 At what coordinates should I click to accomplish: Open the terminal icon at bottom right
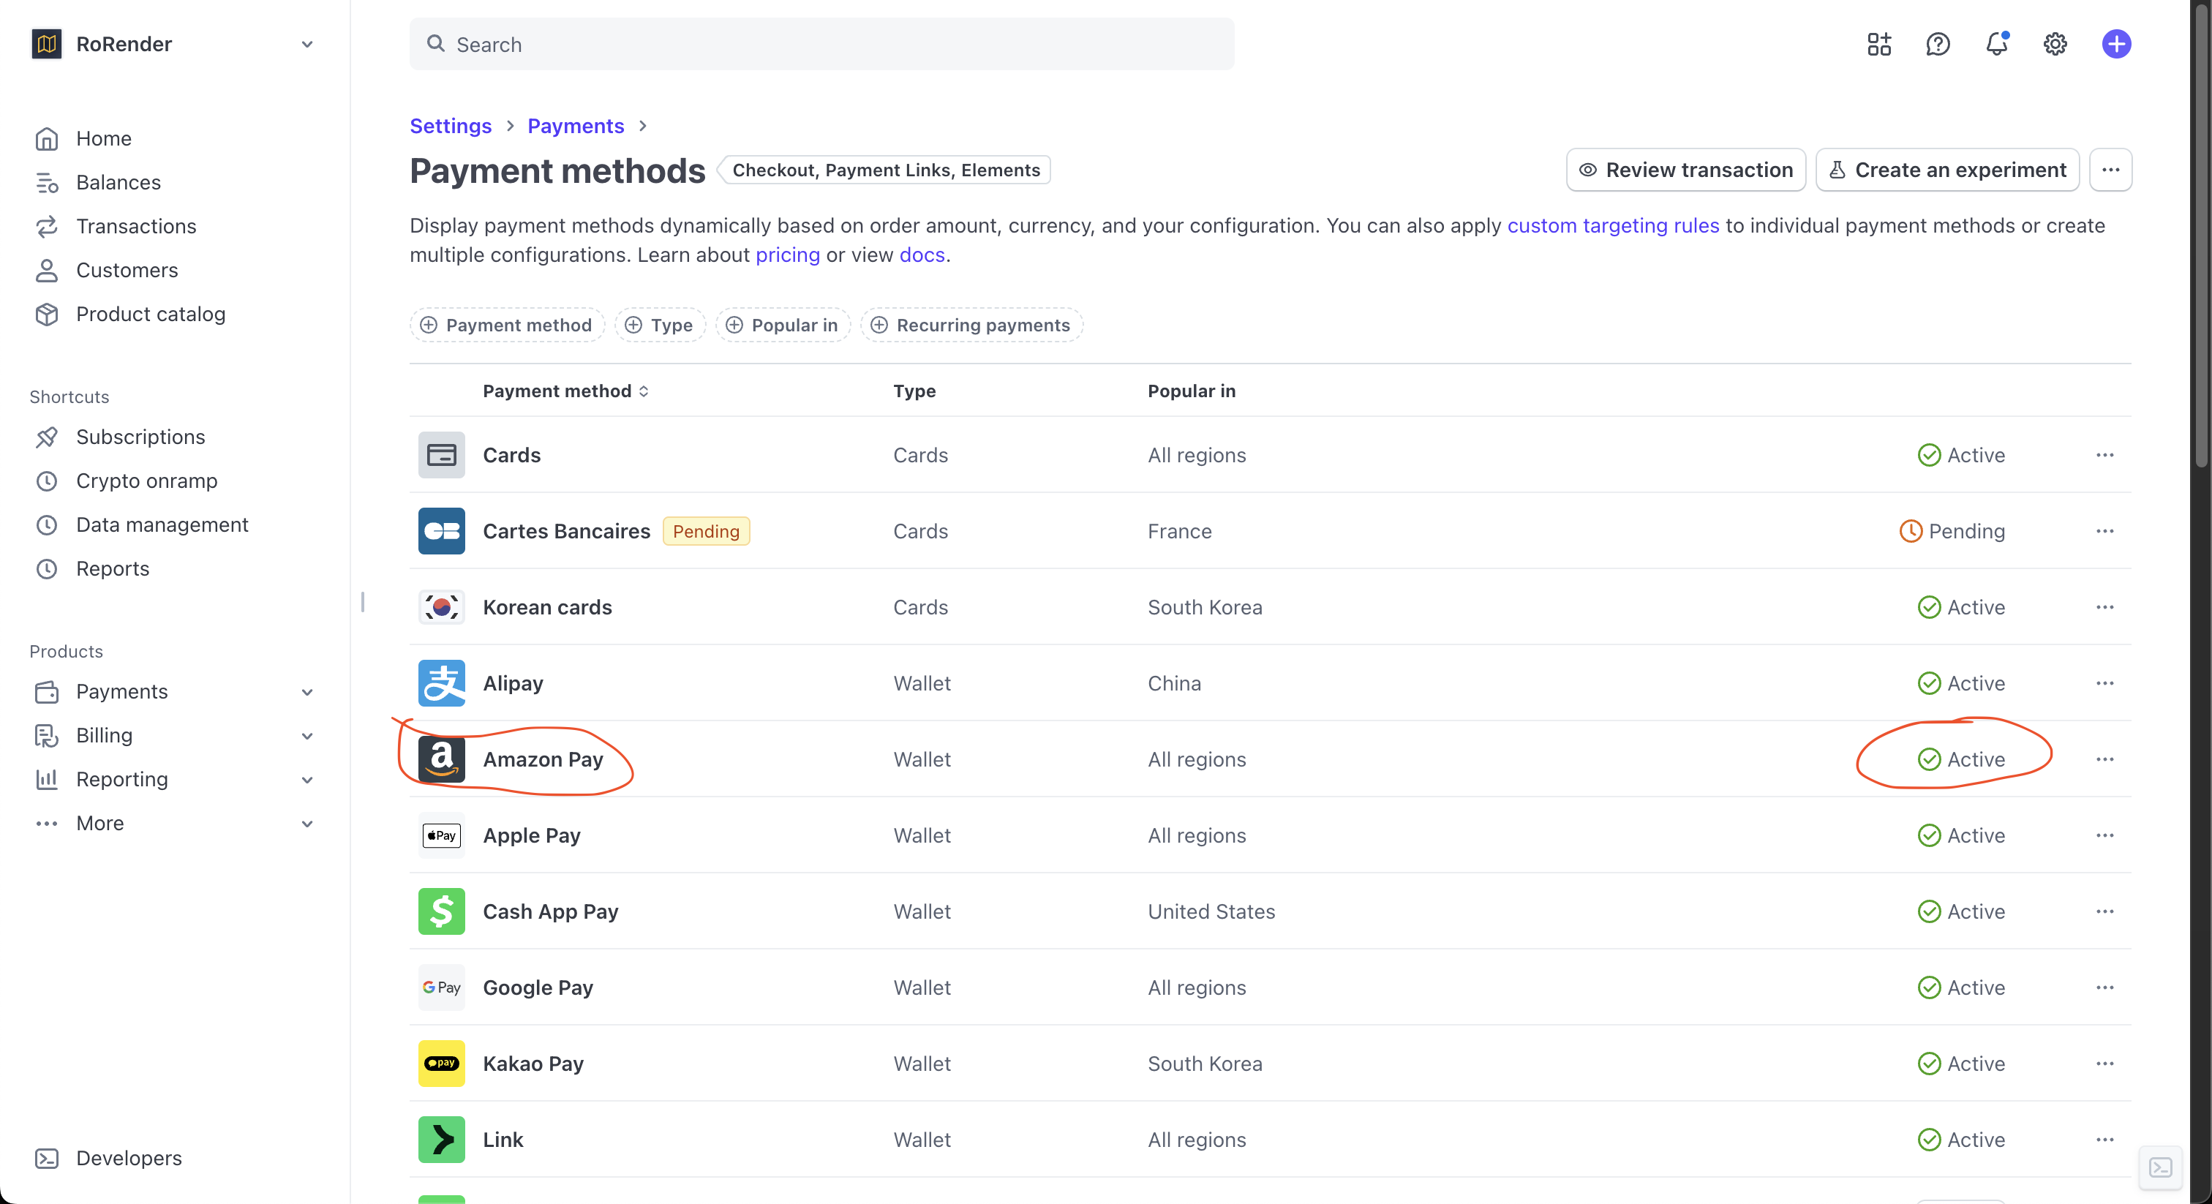pyautogui.click(x=2161, y=1167)
